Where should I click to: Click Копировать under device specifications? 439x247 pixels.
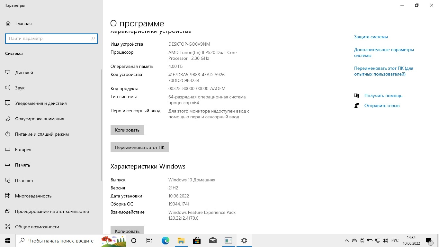127,130
